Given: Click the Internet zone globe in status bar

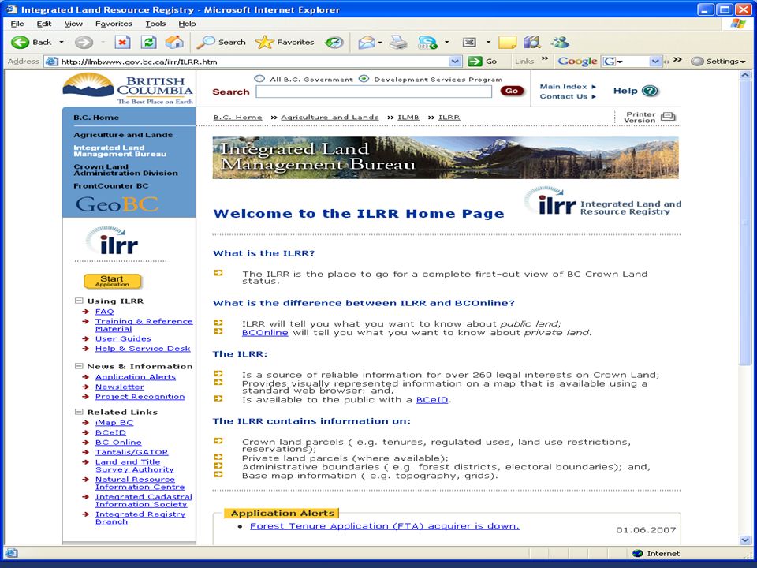Looking at the screenshot, I should coord(637,554).
